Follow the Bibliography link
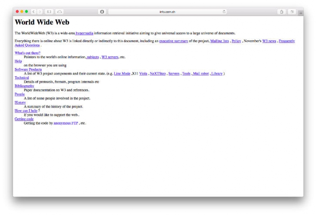This screenshot has height=215, width=316. (x=24, y=86)
